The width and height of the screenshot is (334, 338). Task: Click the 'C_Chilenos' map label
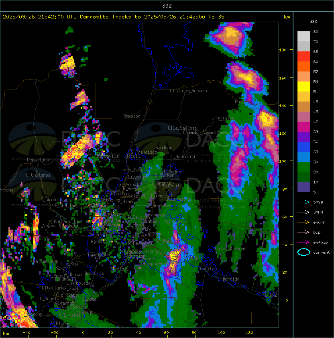pyautogui.click(x=38, y=175)
